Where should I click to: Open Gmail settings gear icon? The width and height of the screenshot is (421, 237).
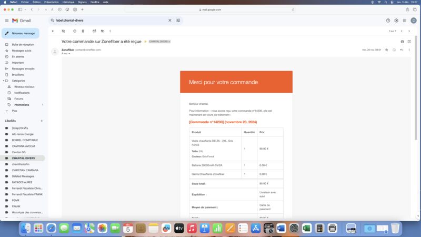(x=396, y=21)
